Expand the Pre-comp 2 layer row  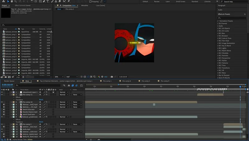(12, 124)
